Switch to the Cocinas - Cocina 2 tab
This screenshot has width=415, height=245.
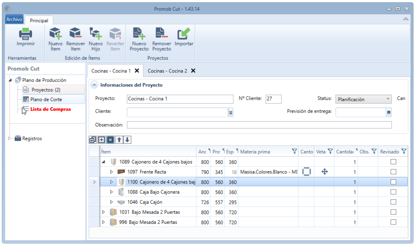167,71
